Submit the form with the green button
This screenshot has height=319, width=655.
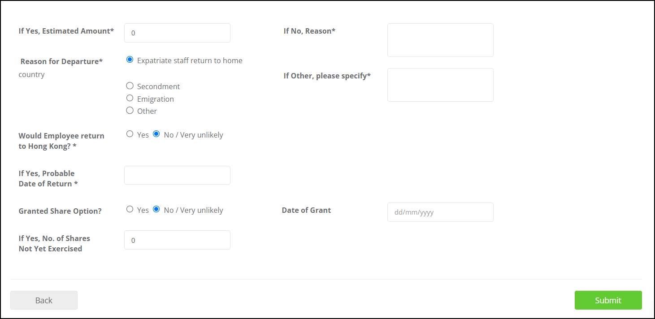(608, 300)
